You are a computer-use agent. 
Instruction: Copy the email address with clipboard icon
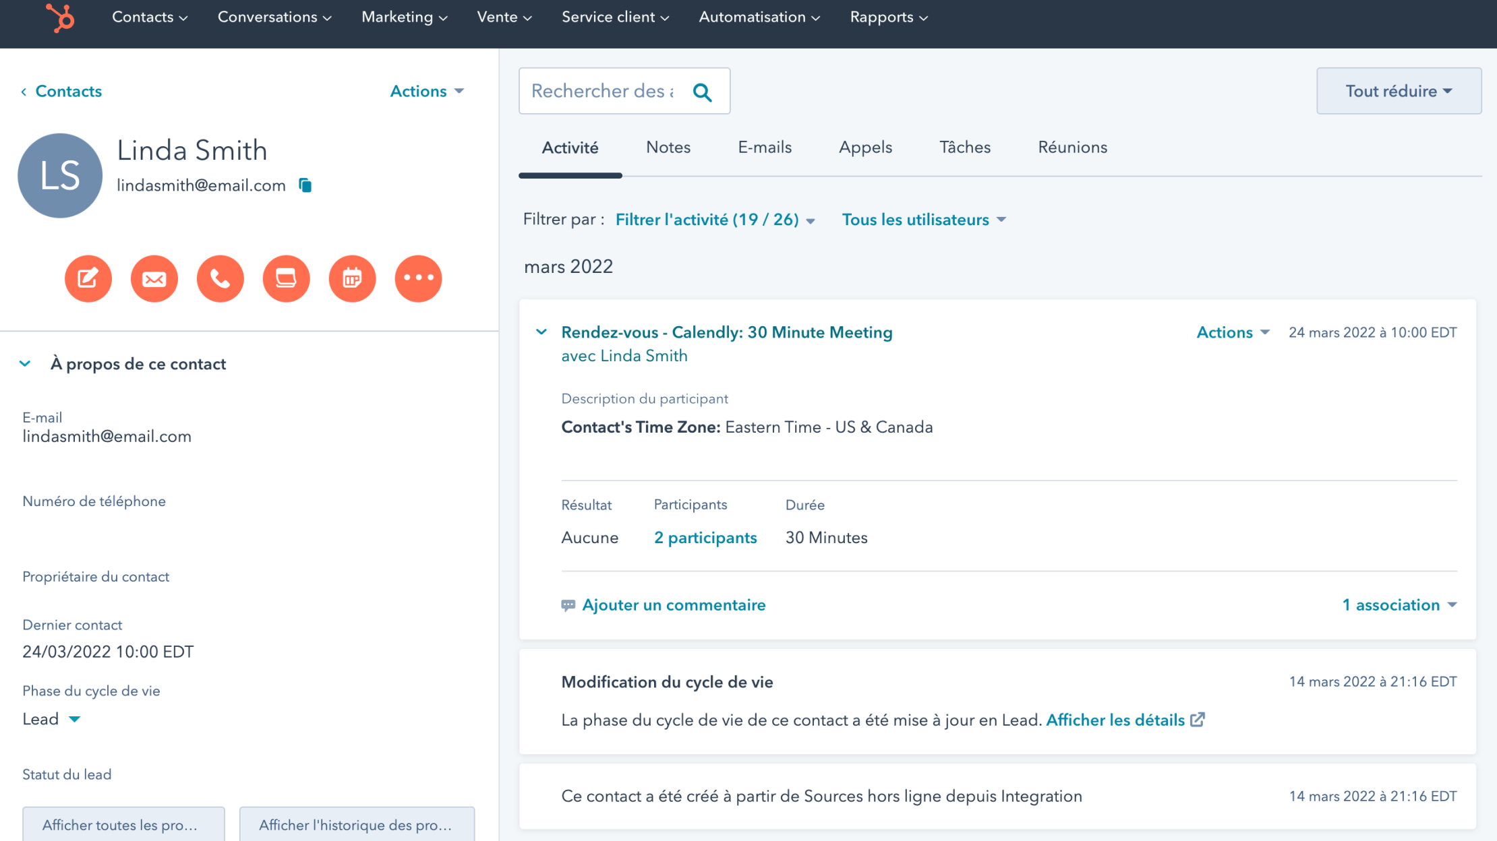(305, 185)
